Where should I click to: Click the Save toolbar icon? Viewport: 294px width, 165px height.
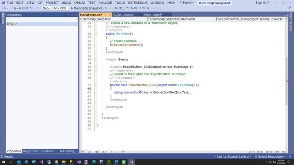23,8
